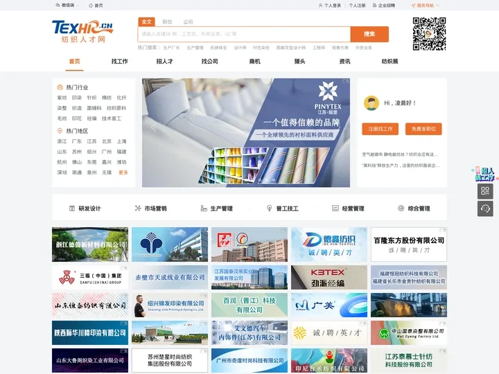Screen dimensions: 499x374
Task: Click the home icon in top bar
Action: point(91,6)
